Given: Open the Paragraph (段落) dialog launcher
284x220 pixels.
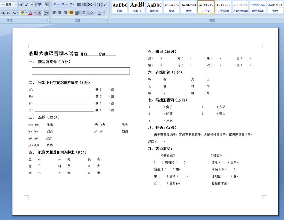Looking at the screenshot, I should click(x=107, y=20).
